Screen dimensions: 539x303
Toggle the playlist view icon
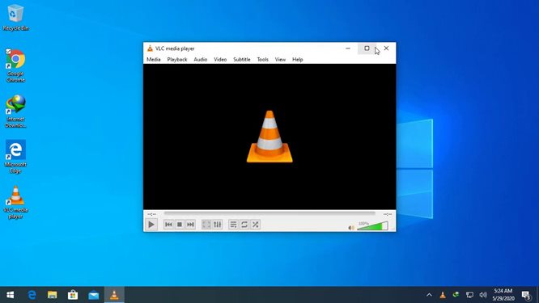[233, 225]
